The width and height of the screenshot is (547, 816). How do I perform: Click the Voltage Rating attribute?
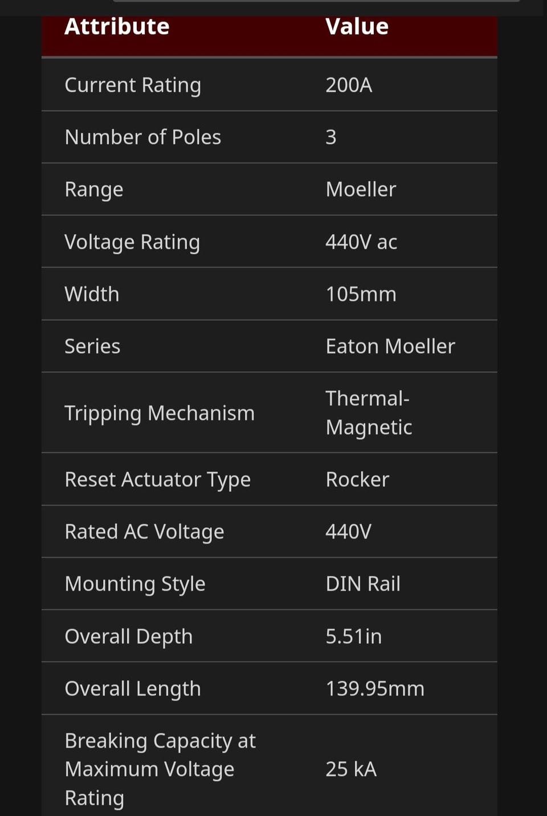coord(132,242)
